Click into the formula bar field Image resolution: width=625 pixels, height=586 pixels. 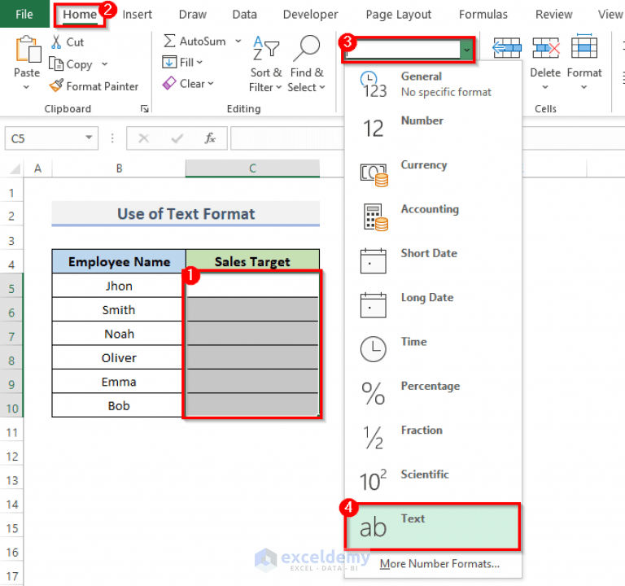(287, 138)
